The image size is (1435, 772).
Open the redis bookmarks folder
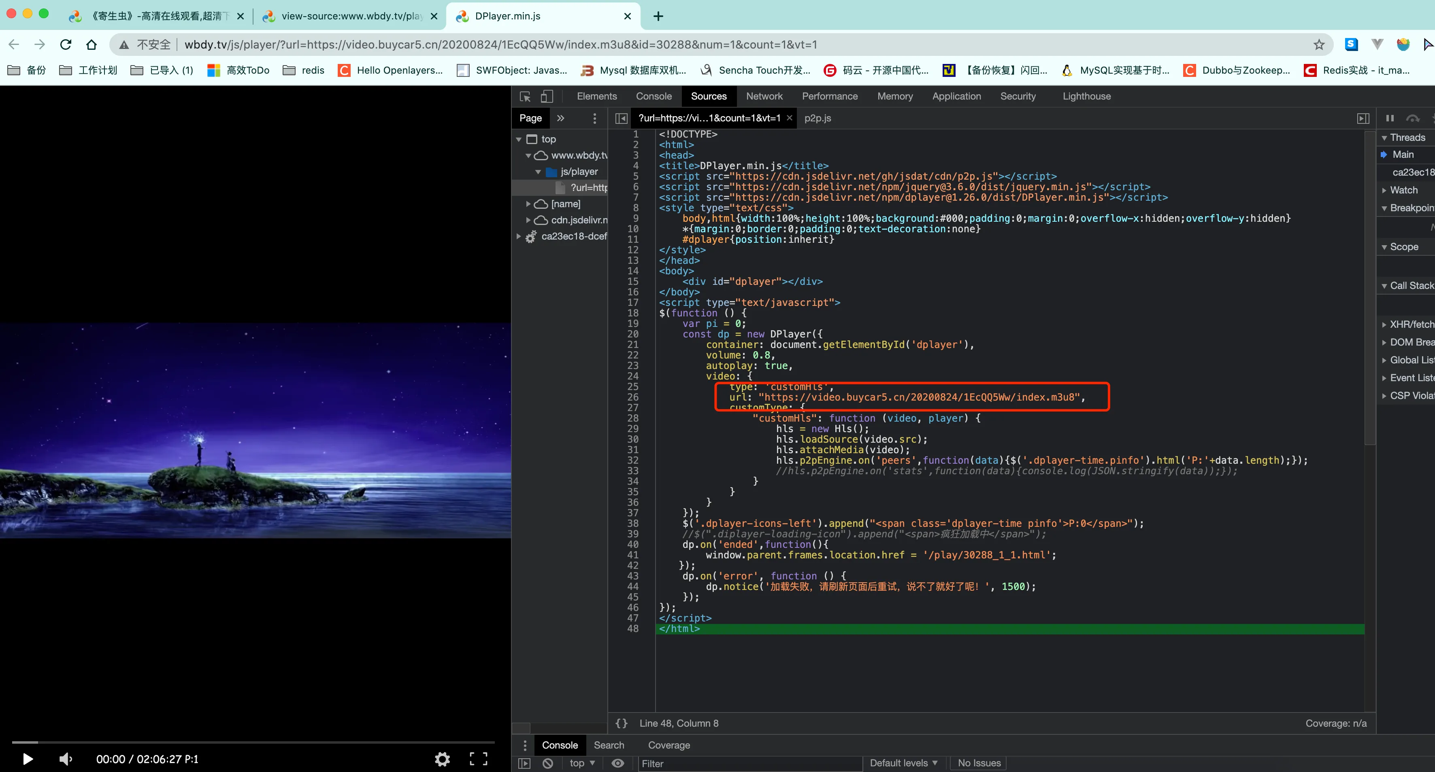304,70
